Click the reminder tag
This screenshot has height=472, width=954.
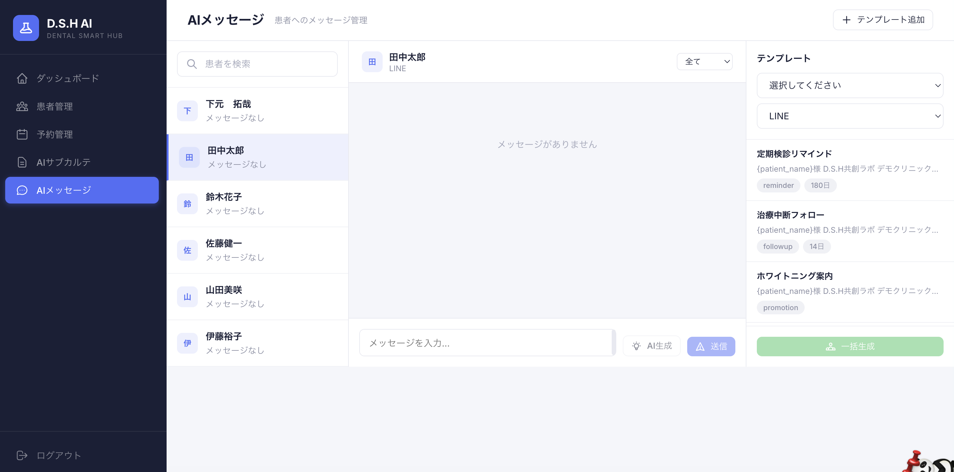point(778,185)
